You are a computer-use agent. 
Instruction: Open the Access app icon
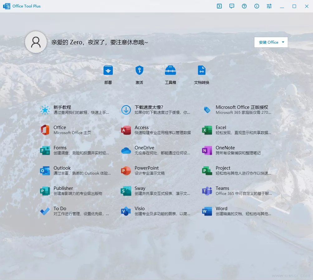(126, 130)
